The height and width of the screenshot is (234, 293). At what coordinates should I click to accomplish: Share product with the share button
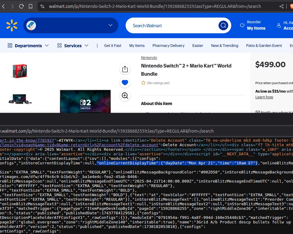(125, 69)
